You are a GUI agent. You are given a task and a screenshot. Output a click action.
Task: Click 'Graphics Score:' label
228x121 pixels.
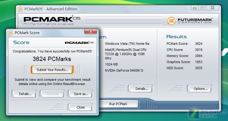179,62
